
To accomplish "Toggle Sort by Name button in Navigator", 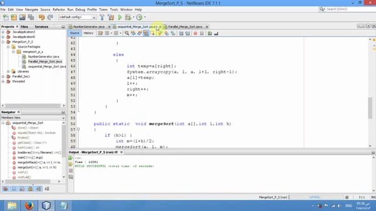I will [39, 189].
